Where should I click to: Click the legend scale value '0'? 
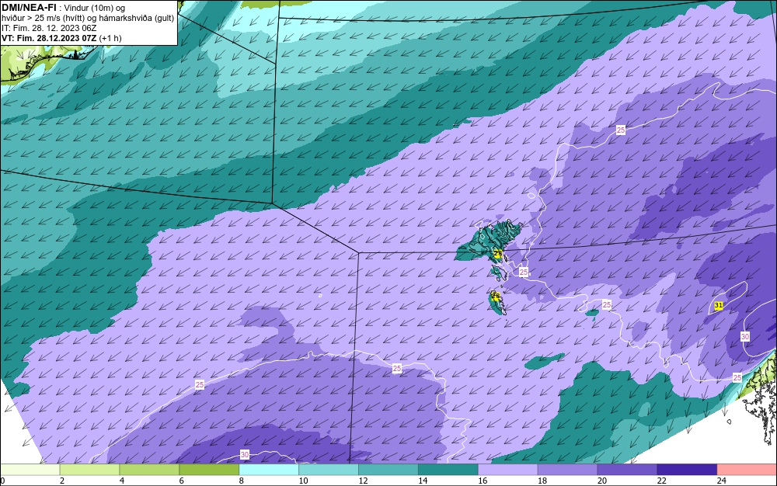2,481
